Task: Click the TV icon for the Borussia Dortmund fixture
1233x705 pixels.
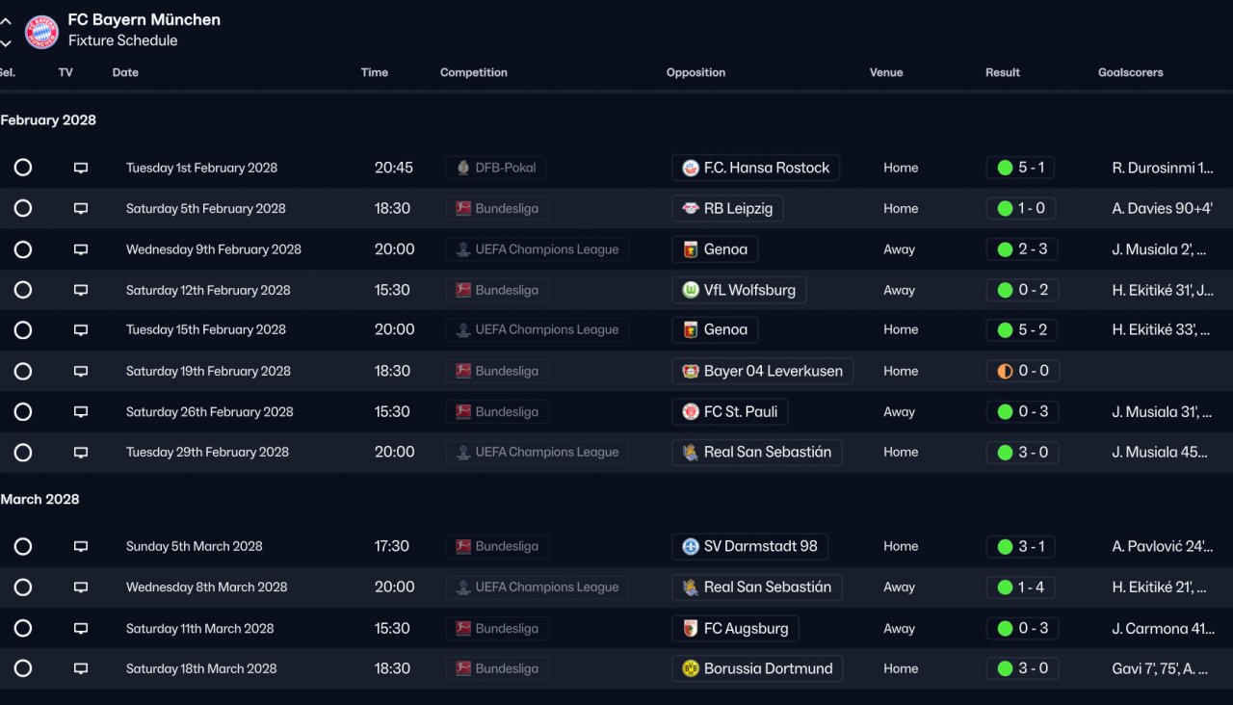Action: (81, 668)
